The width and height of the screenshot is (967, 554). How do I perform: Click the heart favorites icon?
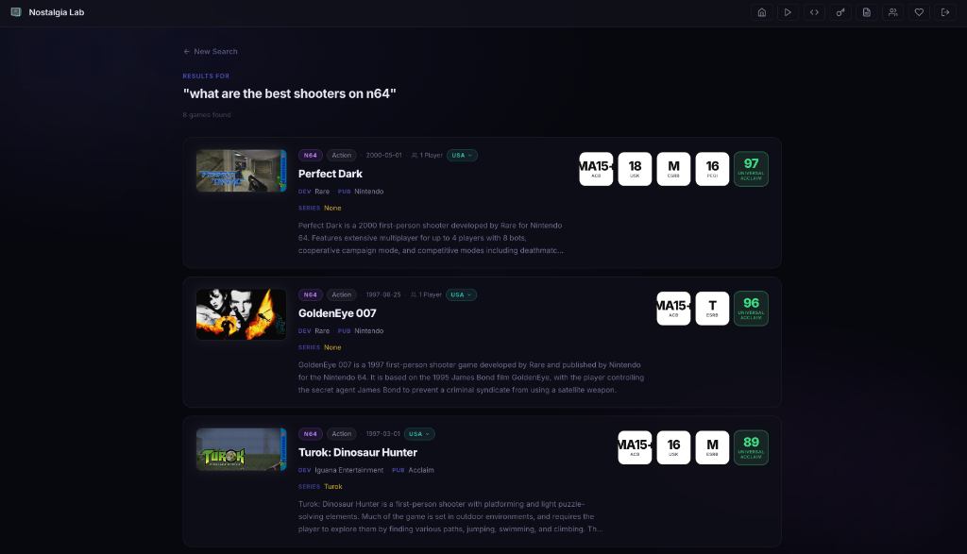tap(919, 12)
